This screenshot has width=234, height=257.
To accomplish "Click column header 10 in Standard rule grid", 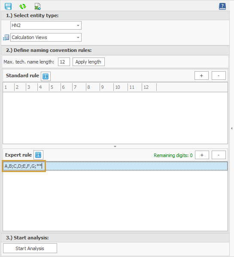I will coord(121,87).
